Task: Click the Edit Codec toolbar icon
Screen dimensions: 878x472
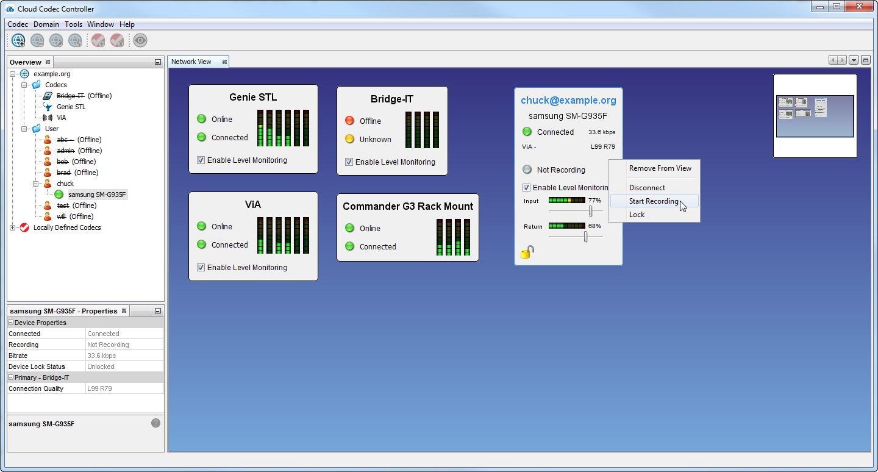Action: coord(55,40)
